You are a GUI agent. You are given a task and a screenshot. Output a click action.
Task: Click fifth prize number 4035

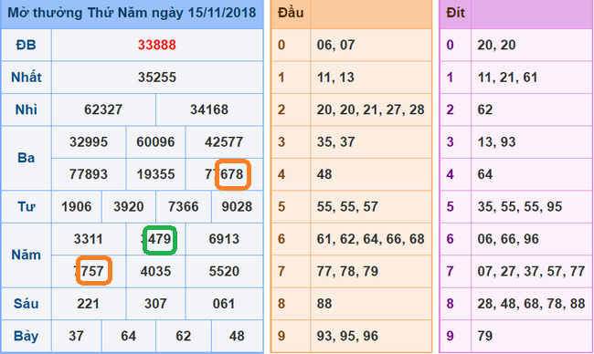coord(155,271)
